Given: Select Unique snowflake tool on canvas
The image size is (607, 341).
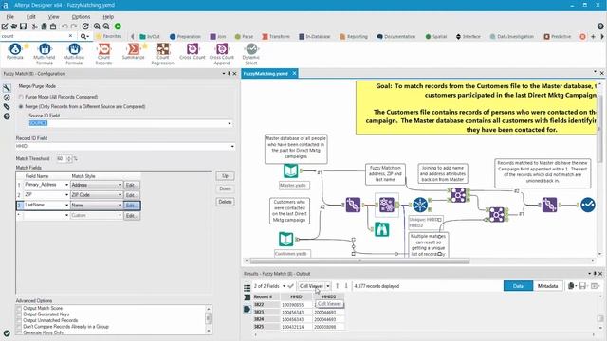Looking at the screenshot, I should pyautogui.click(x=420, y=205).
